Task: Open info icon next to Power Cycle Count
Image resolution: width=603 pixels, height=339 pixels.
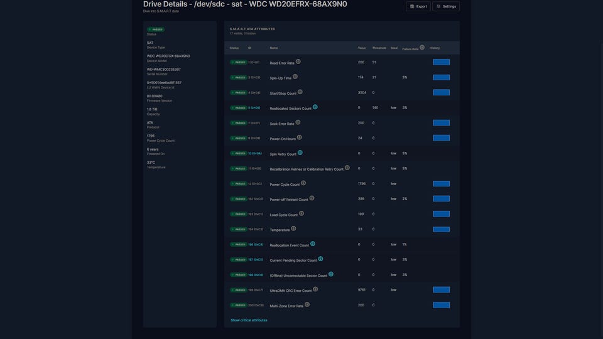Action: (x=303, y=183)
